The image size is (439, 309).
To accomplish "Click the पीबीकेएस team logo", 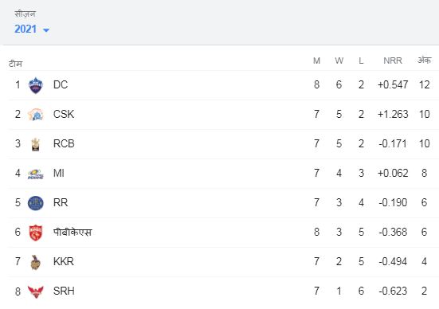I will click(x=36, y=233).
